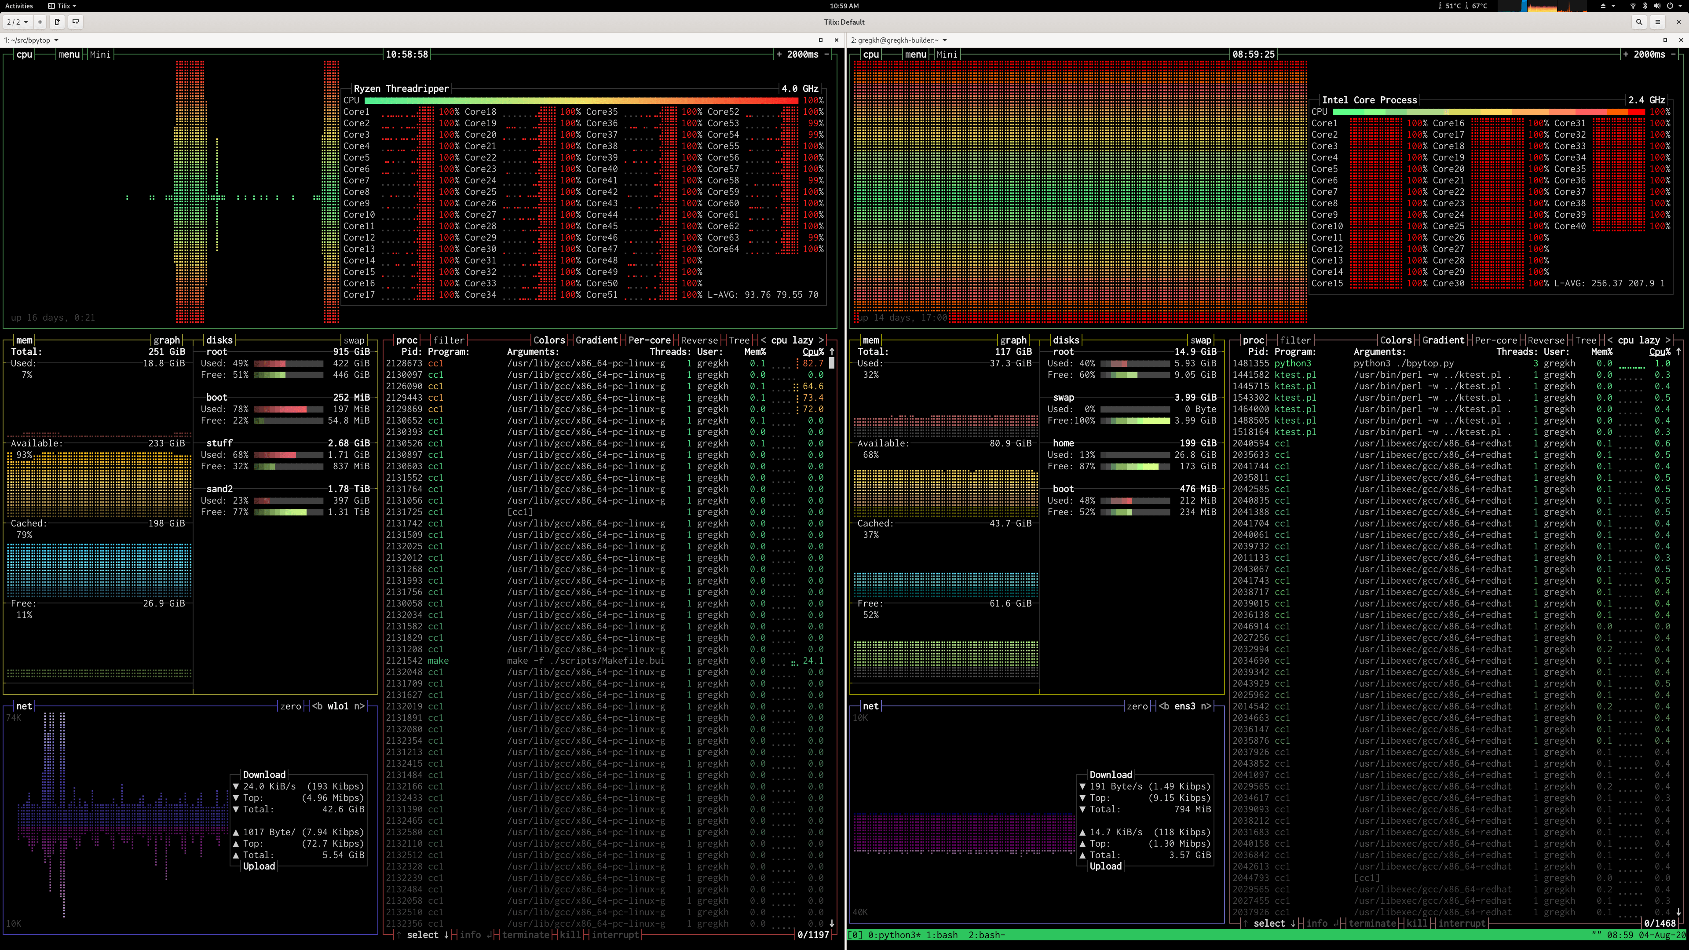Click terminate in the left proc footer
The height and width of the screenshot is (950, 1689).
pyautogui.click(x=525, y=935)
